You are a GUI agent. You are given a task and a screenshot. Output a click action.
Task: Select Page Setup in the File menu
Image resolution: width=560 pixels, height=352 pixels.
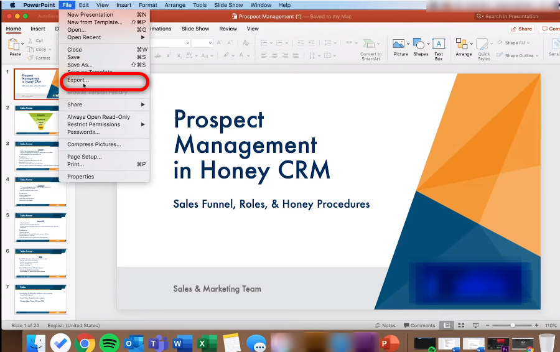(x=105, y=157)
